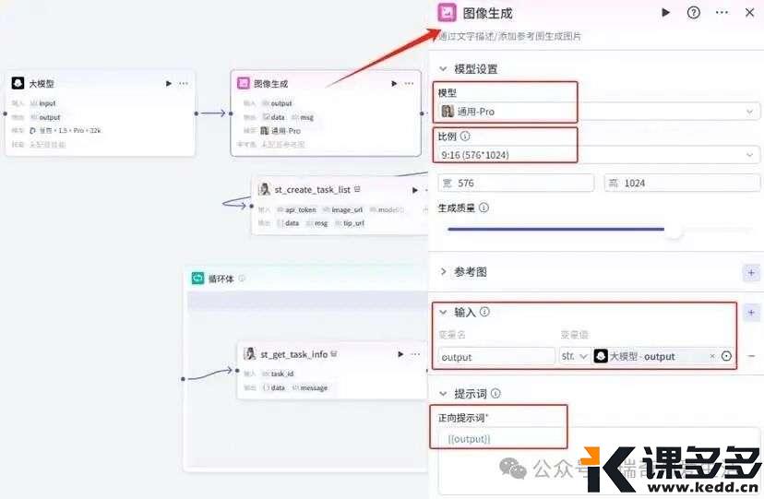Clear the 大模型 output variable reference
The height and width of the screenshot is (499, 764).
711,356
